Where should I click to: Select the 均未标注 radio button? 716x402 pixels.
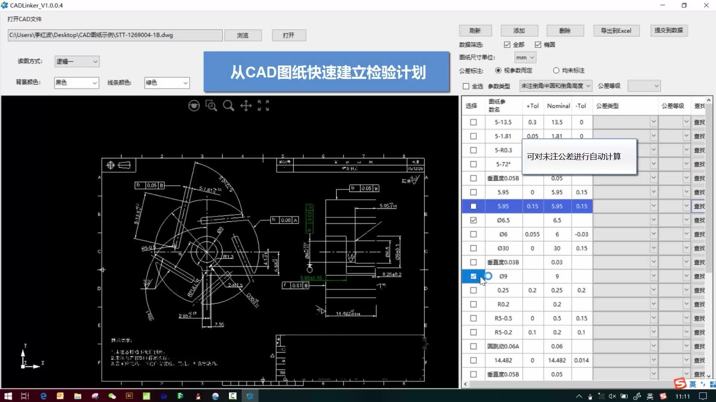pos(556,70)
